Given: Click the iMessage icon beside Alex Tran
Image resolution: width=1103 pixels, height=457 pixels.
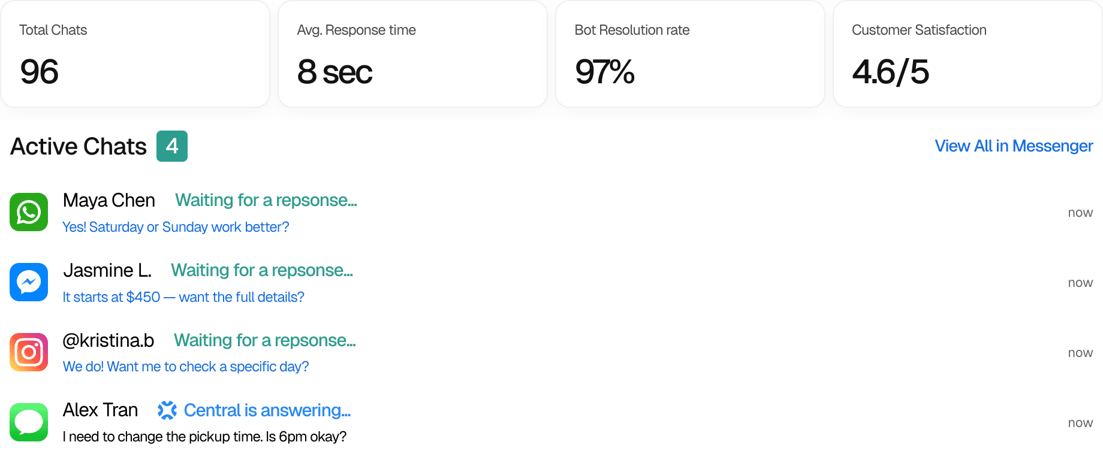Looking at the screenshot, I should [29, 422].
